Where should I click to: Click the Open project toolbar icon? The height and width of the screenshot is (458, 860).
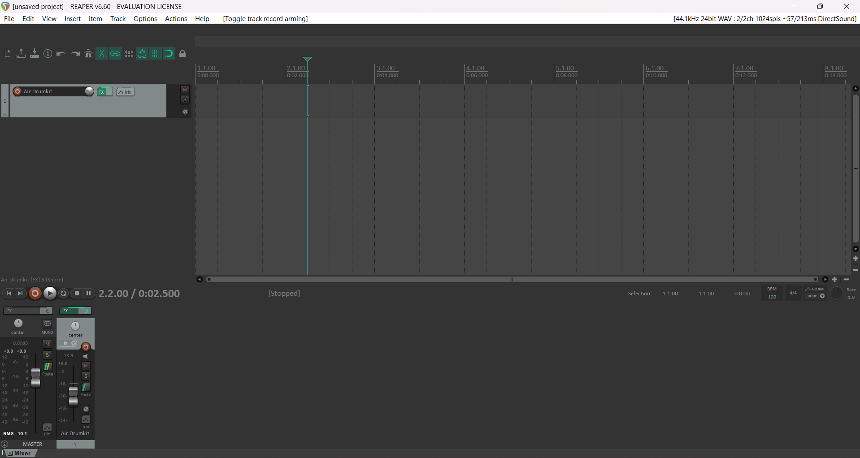click(21, 54)
